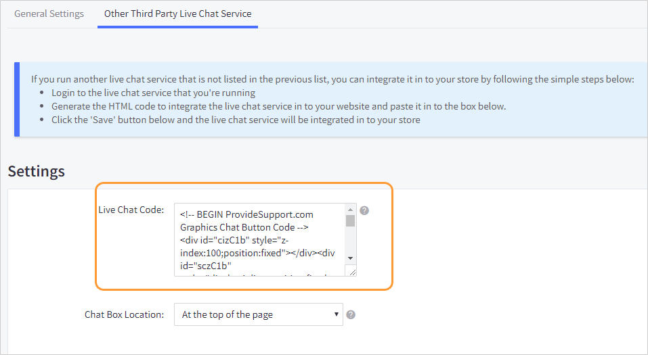The image size is (648, 355).
Task: Click the 'Graphics Chat Button Code' line
Action: coord(244,227)
